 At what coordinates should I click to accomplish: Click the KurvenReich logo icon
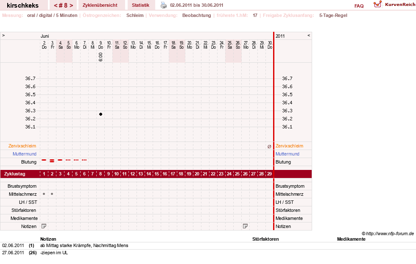[x=377, y=4]
